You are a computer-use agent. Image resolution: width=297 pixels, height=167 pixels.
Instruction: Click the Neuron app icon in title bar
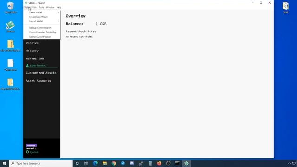(x=26, y=3)
